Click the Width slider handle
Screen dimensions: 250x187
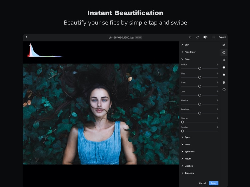click(200, 68)
